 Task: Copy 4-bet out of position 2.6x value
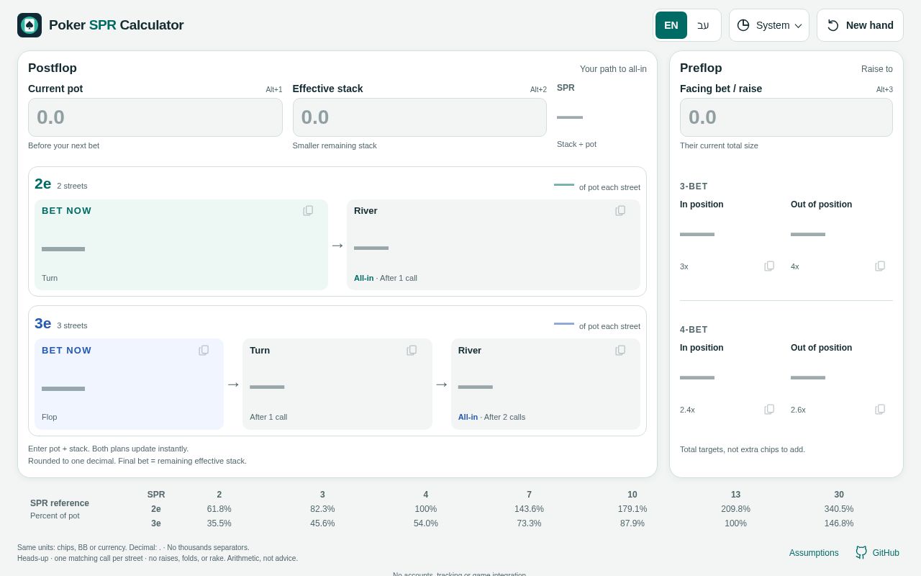coord(880,410)
